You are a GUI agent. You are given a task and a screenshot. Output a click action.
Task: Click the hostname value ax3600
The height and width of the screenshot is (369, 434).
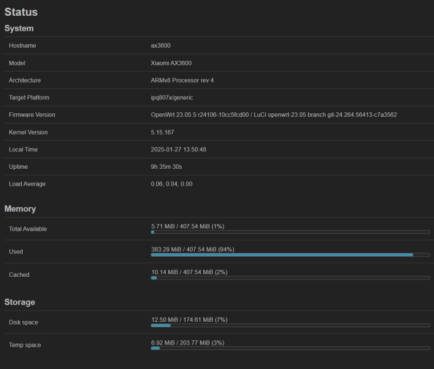(x=161, y=46)
